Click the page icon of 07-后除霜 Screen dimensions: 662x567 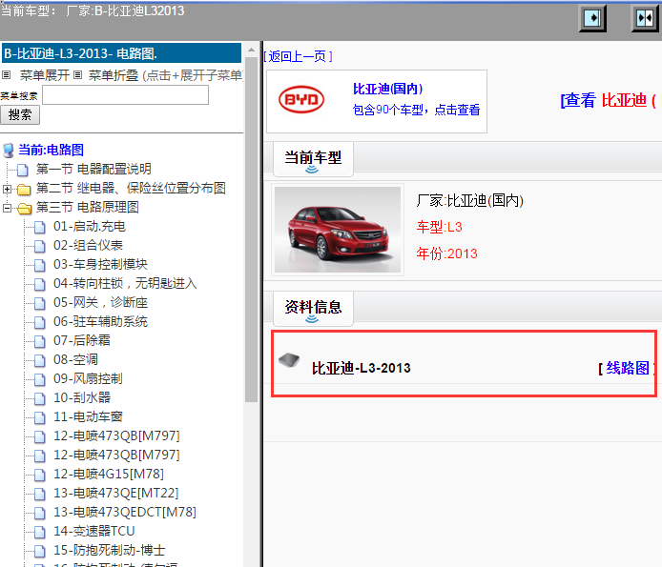click(40, 341)
